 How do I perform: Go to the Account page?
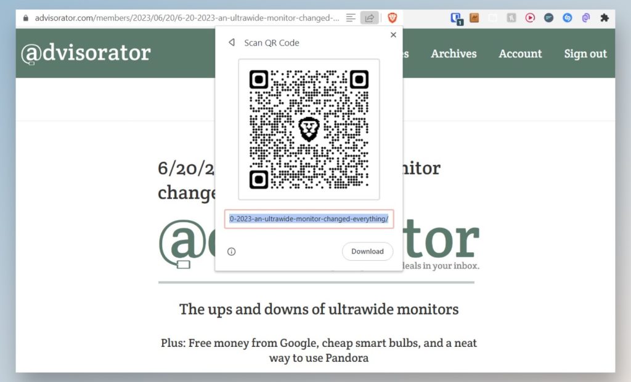[520, 54]
